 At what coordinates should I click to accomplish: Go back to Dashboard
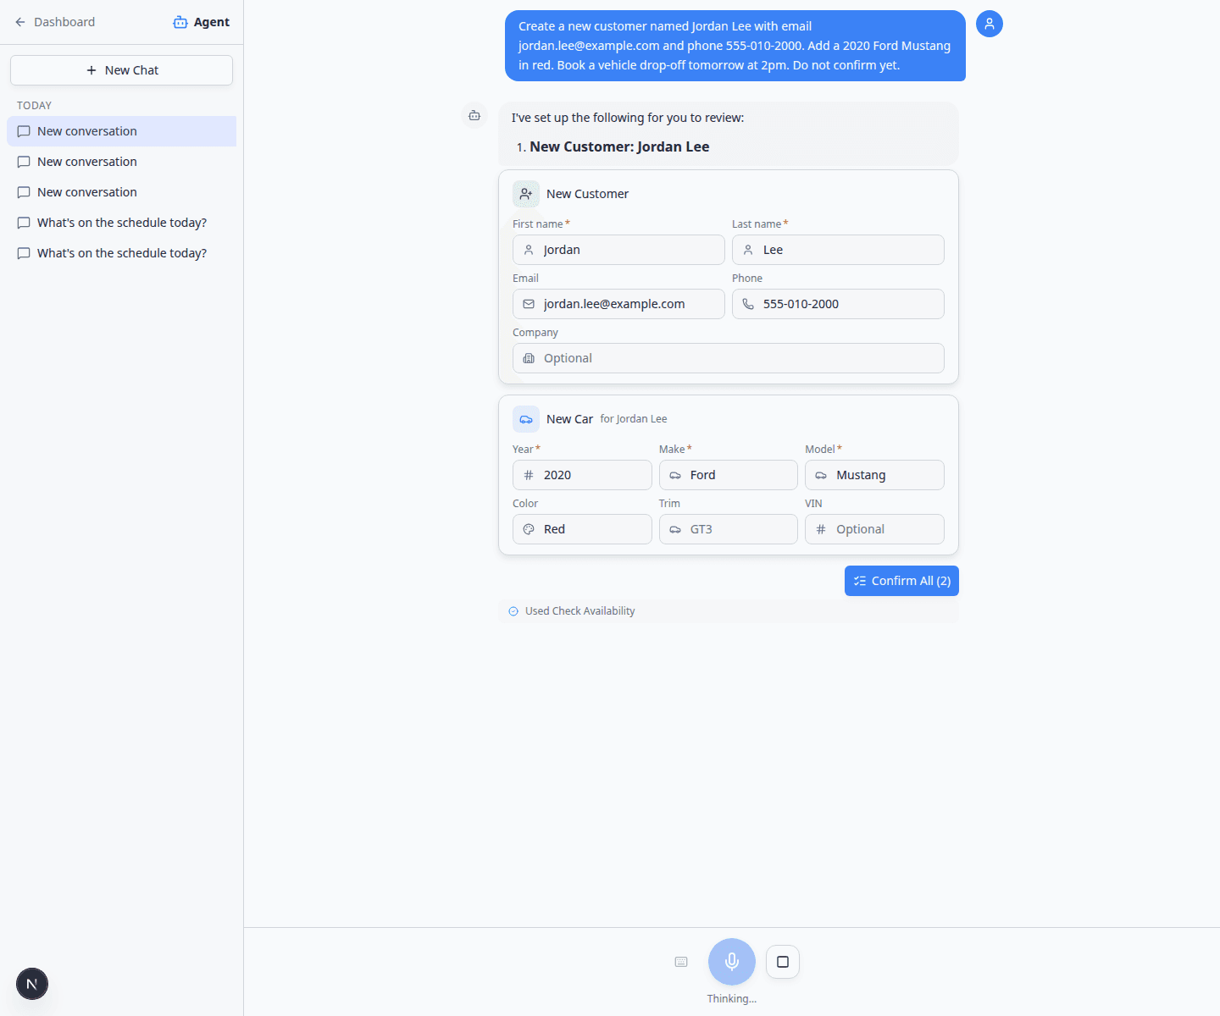[55, 22]
